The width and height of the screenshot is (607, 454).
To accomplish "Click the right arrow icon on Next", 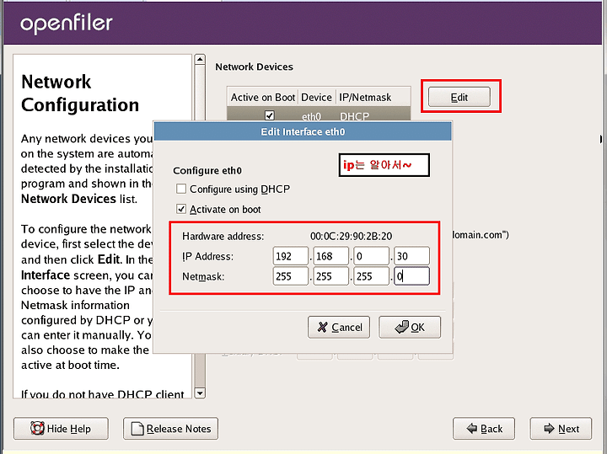I will pos(549,429).
